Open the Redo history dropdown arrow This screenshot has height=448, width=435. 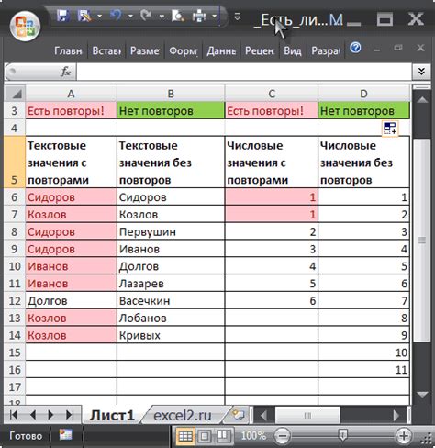(162, 16)
